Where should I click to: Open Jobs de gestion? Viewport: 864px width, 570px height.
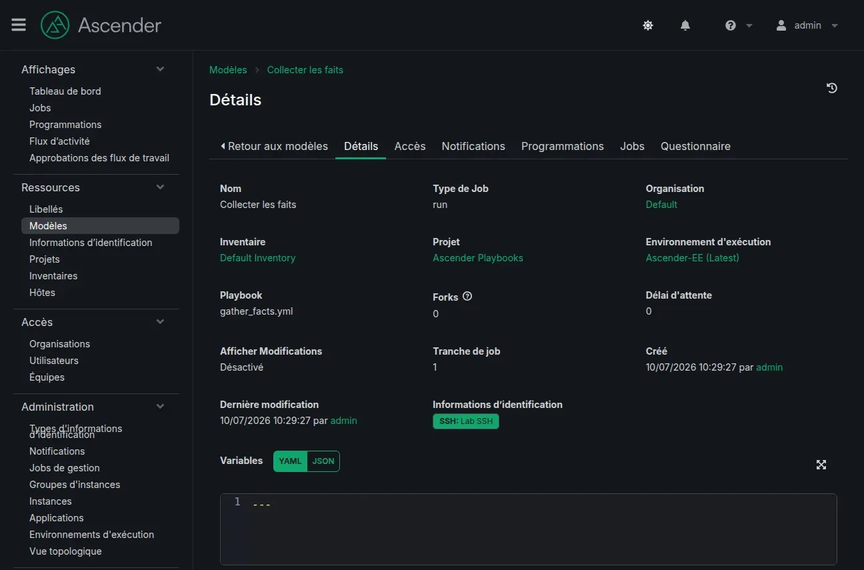pos(65,468)
